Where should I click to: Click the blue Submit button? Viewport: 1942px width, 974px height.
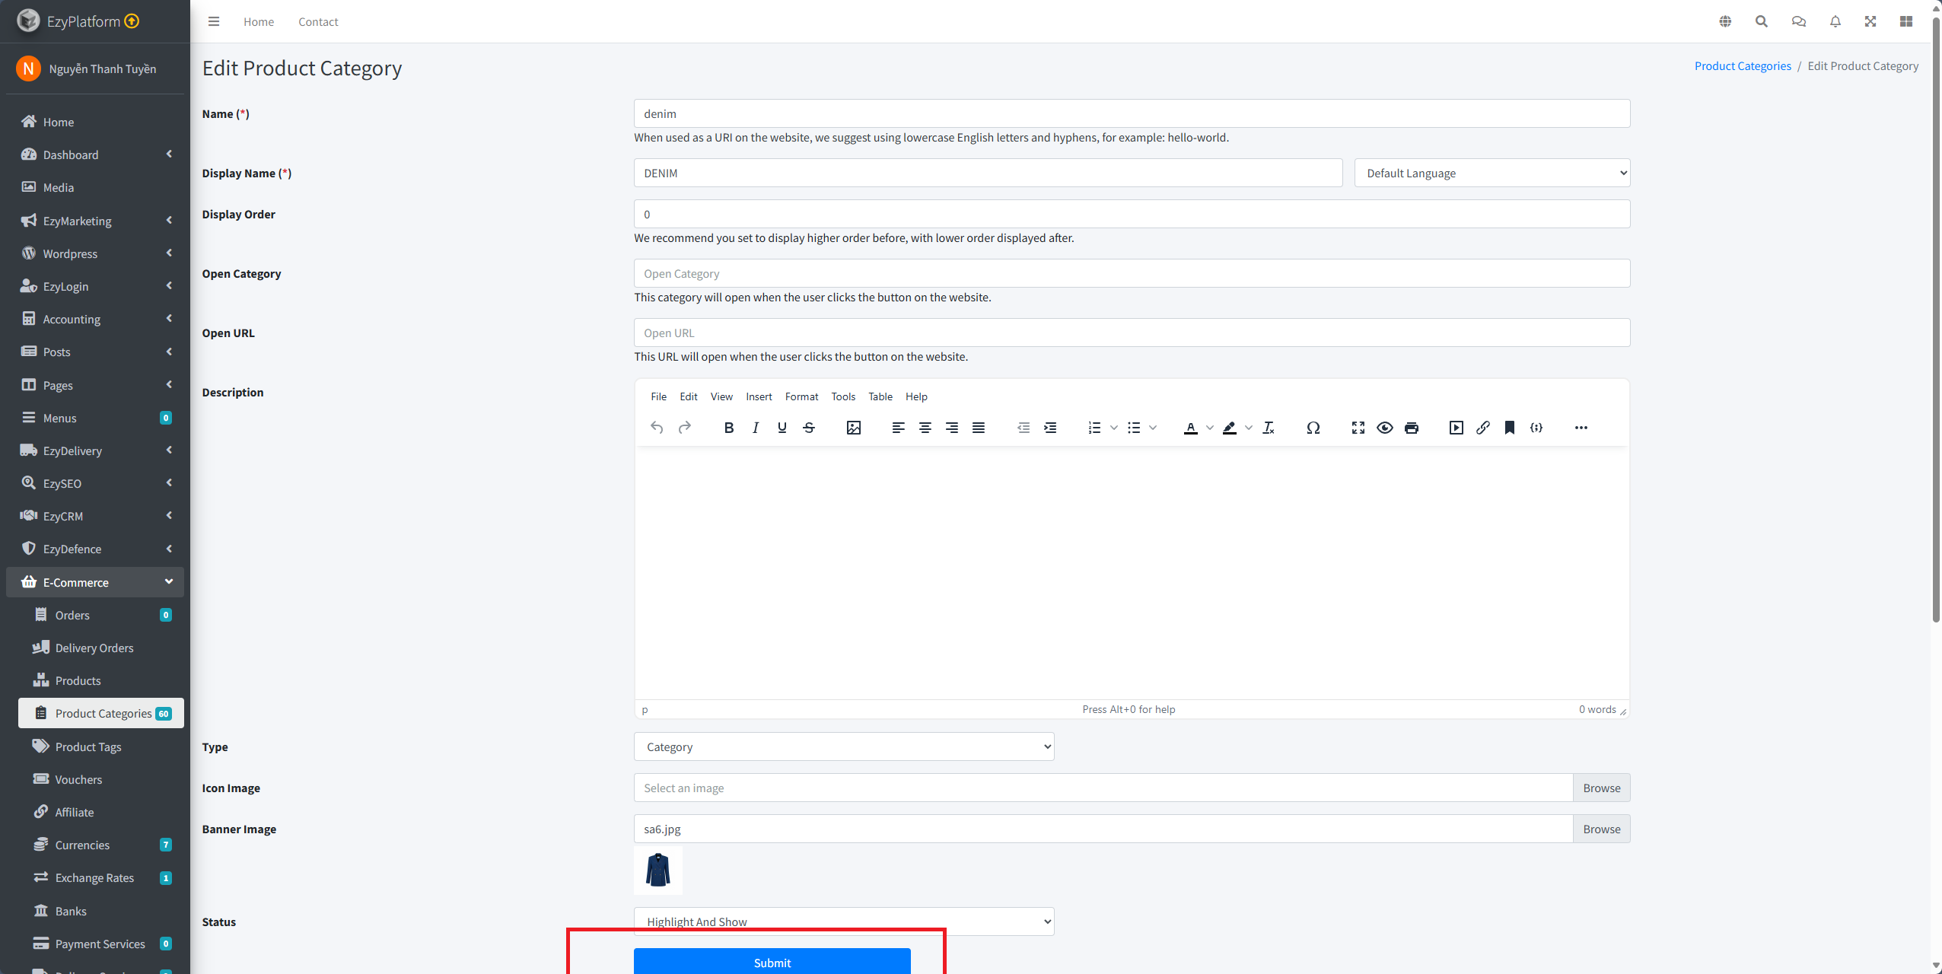click(x=772, y=962)
